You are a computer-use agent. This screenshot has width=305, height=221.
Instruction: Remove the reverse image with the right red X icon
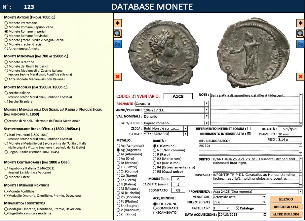pos(300,76)
